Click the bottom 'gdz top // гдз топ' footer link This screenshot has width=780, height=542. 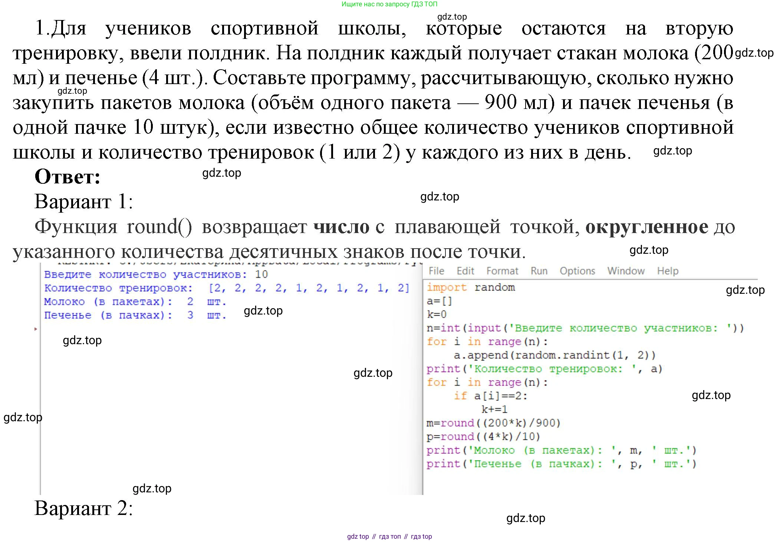point(389,536)
